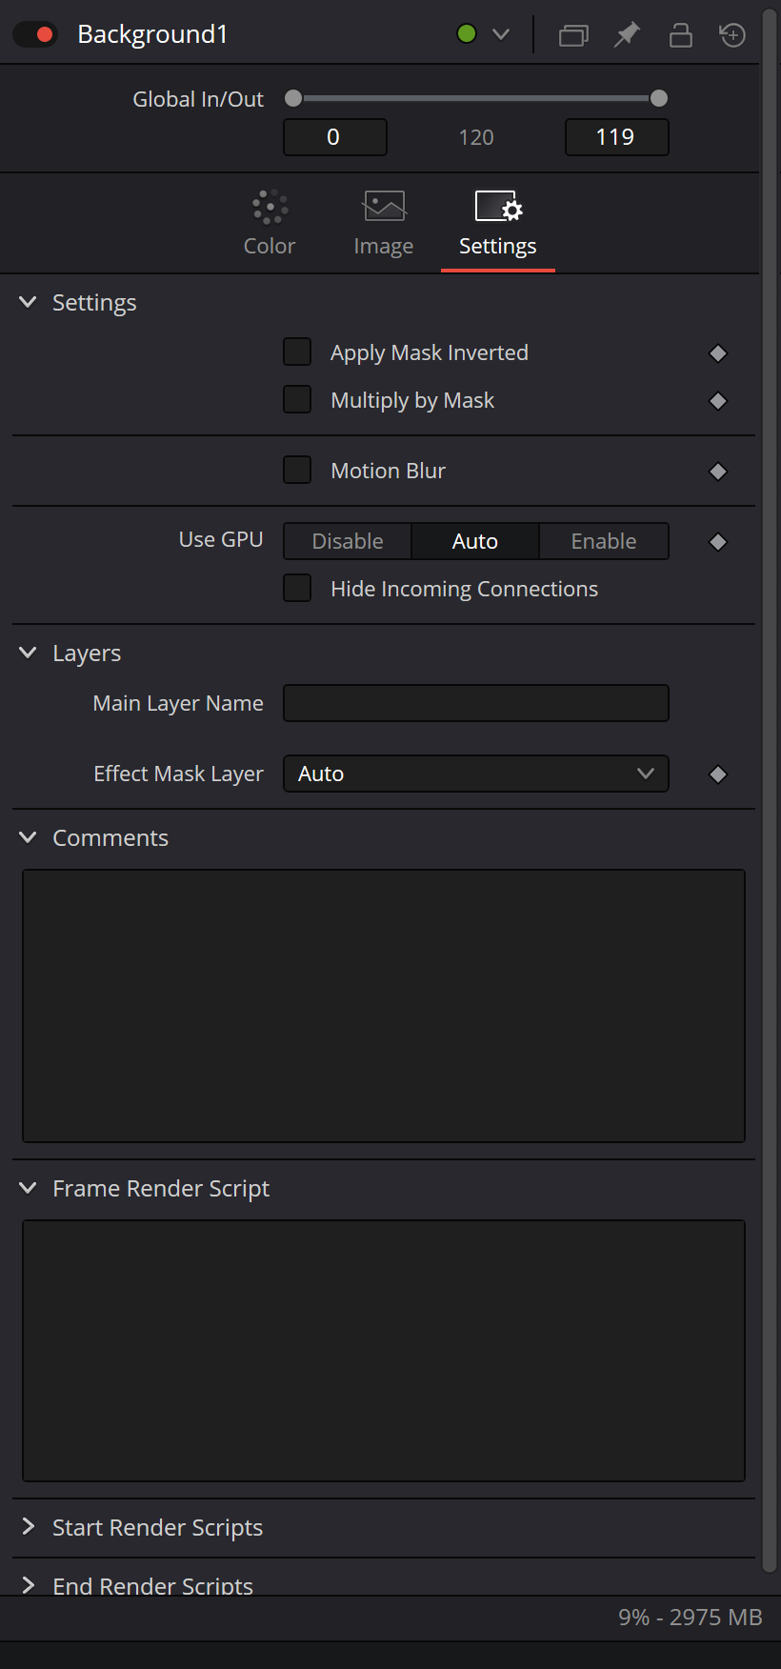Lock the Background1 node controls
The height and width of the screenshot is (1669, 781).
pos(680,35)
